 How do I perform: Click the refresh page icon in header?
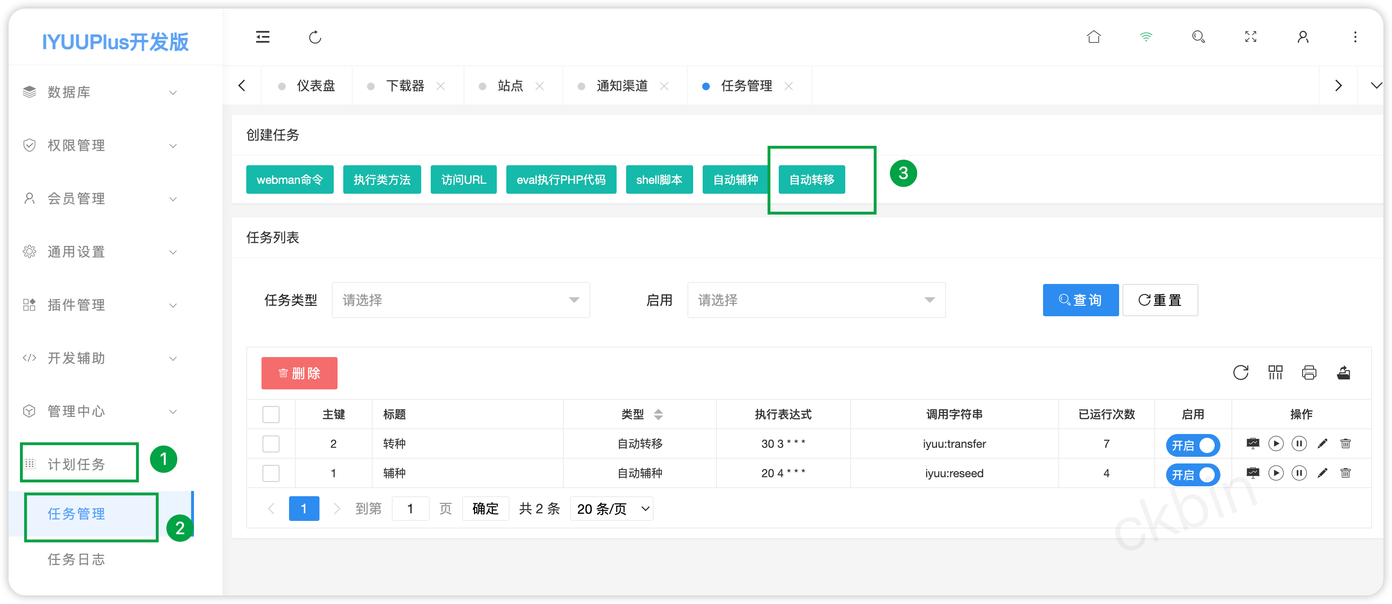pyautogui.click(x=315, y=37)
